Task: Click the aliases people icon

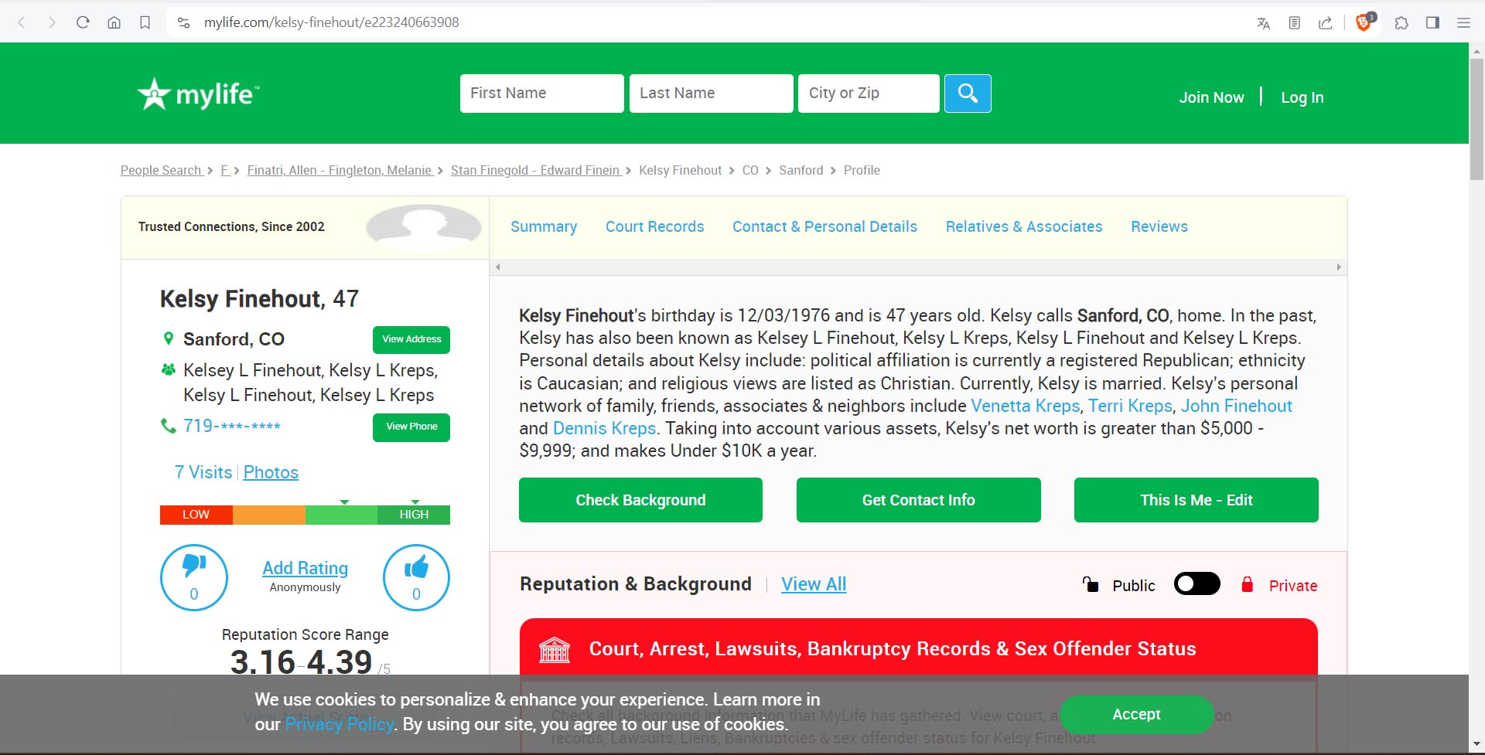Action: point(168,369)
